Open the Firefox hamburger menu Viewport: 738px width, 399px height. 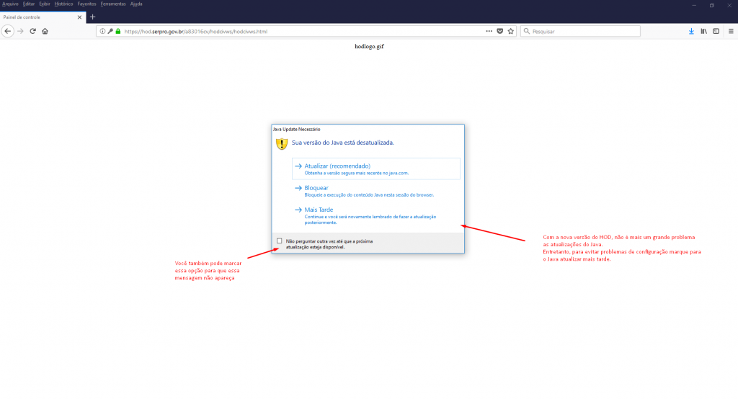[730, 31]
